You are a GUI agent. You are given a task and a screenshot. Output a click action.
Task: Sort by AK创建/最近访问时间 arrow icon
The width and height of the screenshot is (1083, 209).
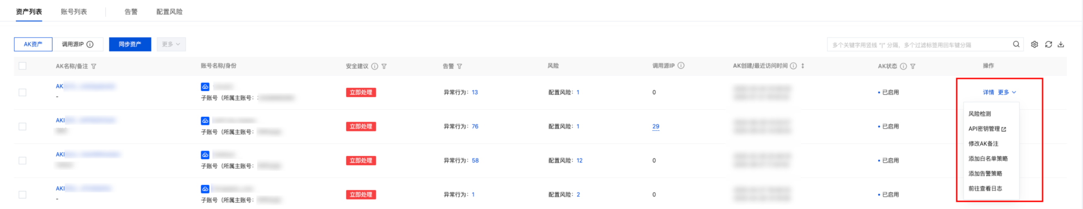[x=803, y=66]
